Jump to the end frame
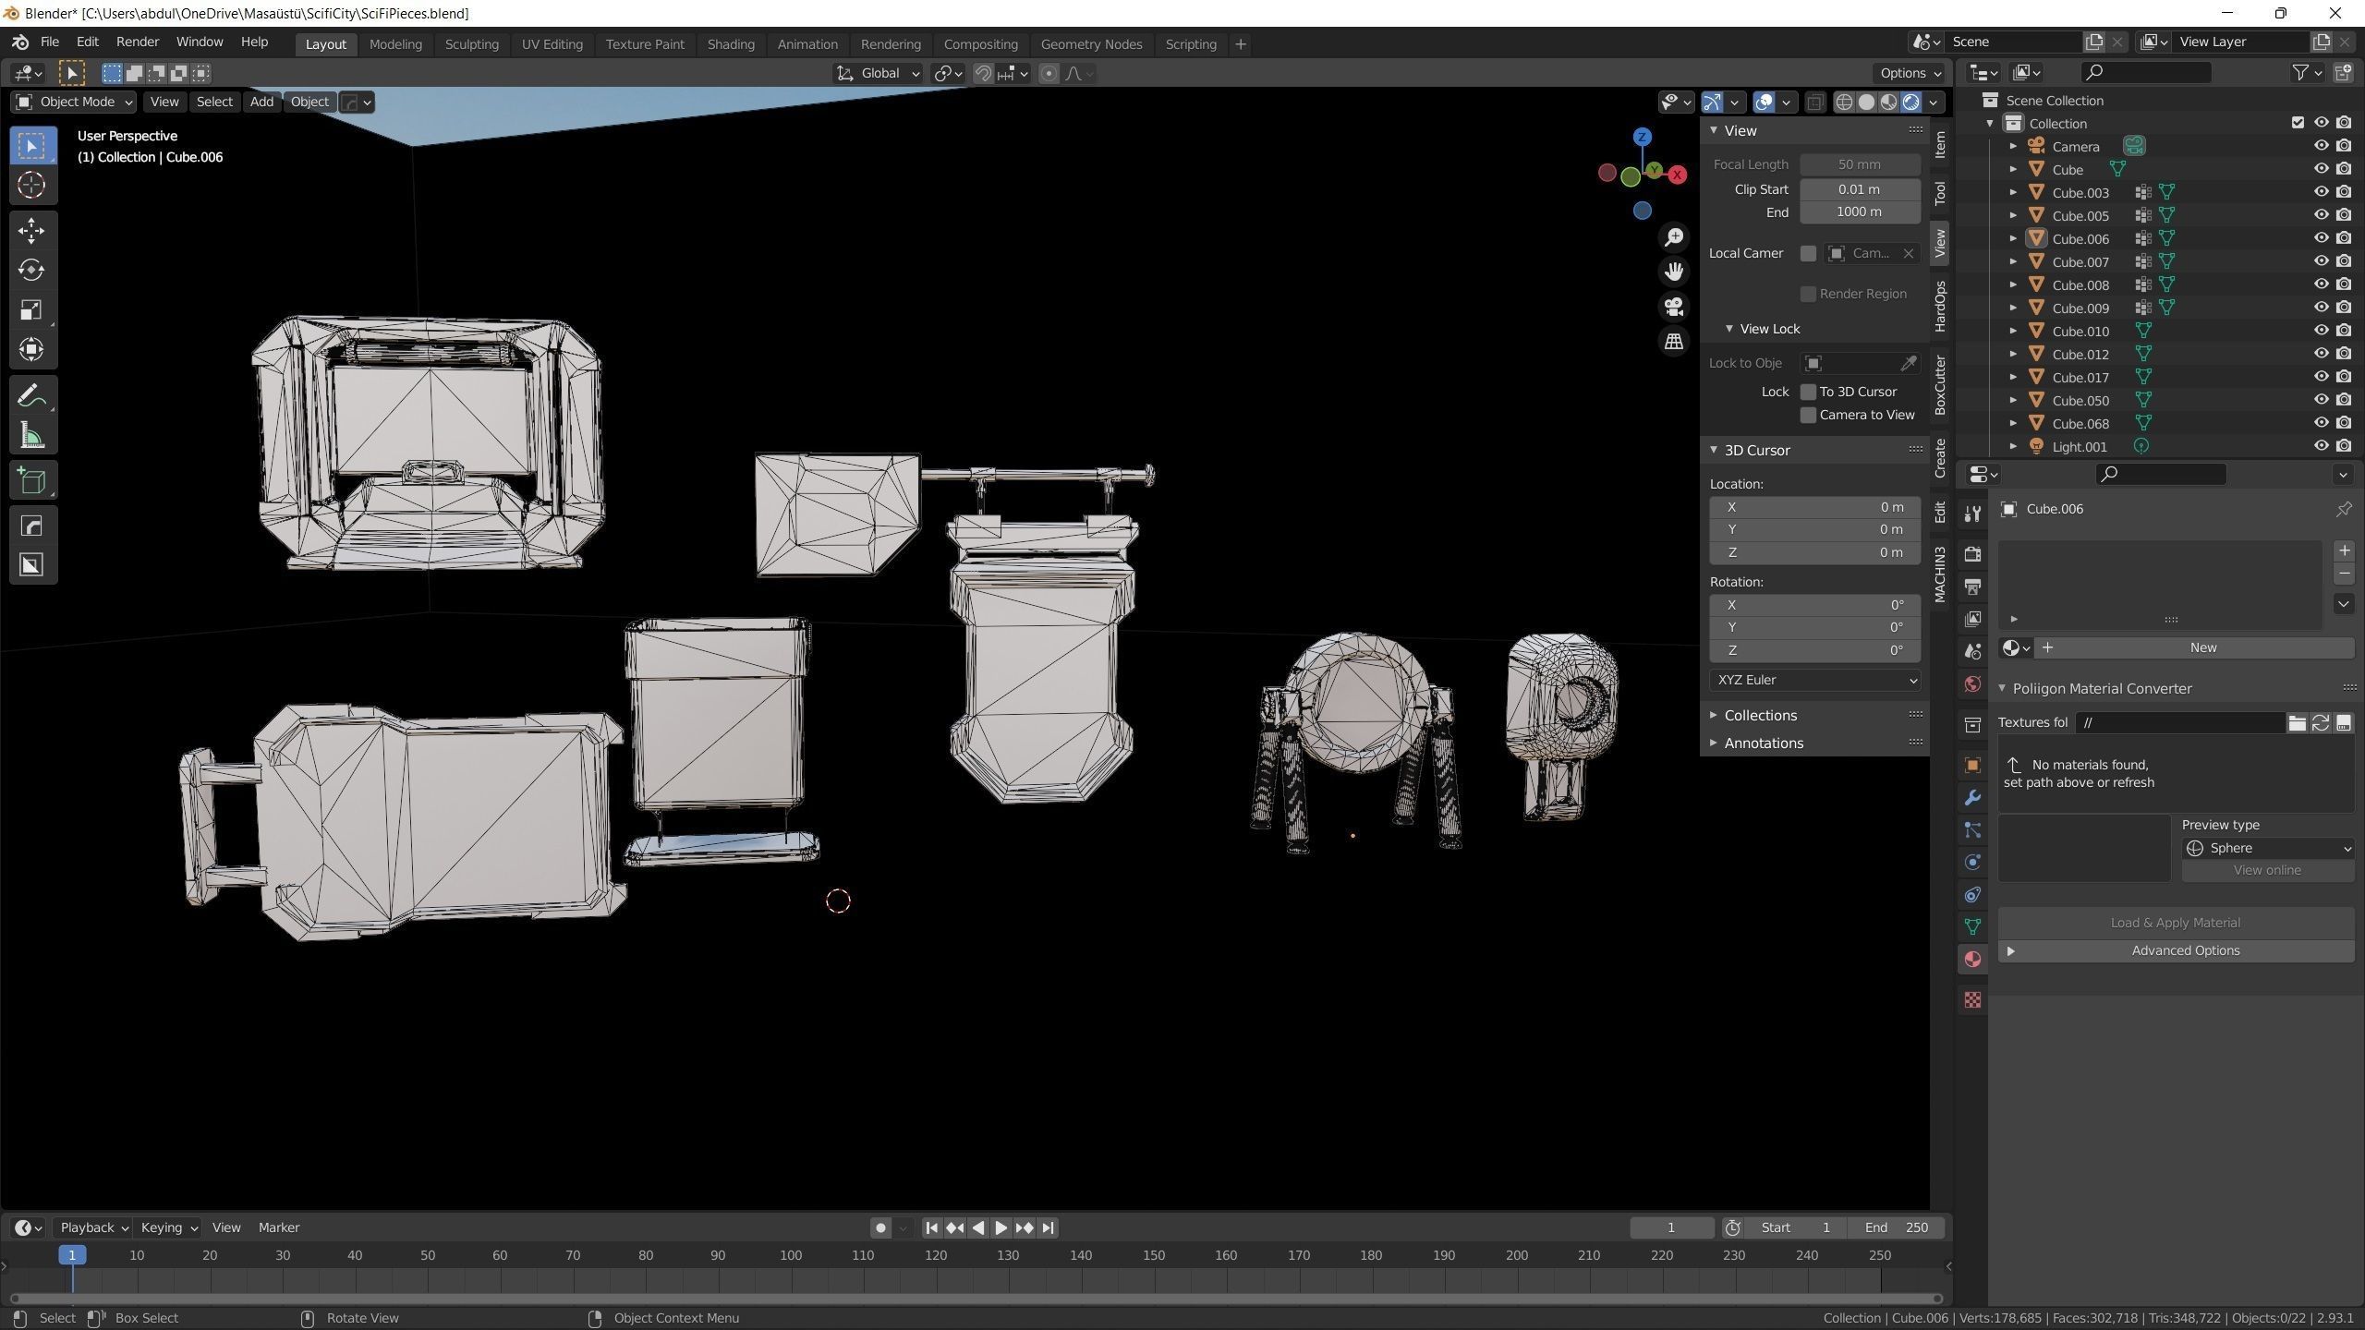The width and height of the screenshot is (2365, 1330). coord(1048,1227)
